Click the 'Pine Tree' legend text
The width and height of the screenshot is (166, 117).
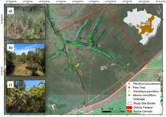click(x=139, y=88)
